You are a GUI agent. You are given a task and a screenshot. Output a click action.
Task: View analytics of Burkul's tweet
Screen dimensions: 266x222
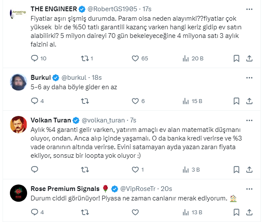(x=186, y=101)
